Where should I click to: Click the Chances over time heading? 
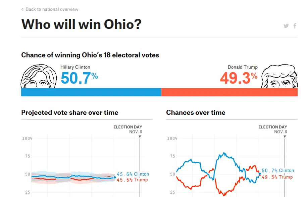click(196, 113)
